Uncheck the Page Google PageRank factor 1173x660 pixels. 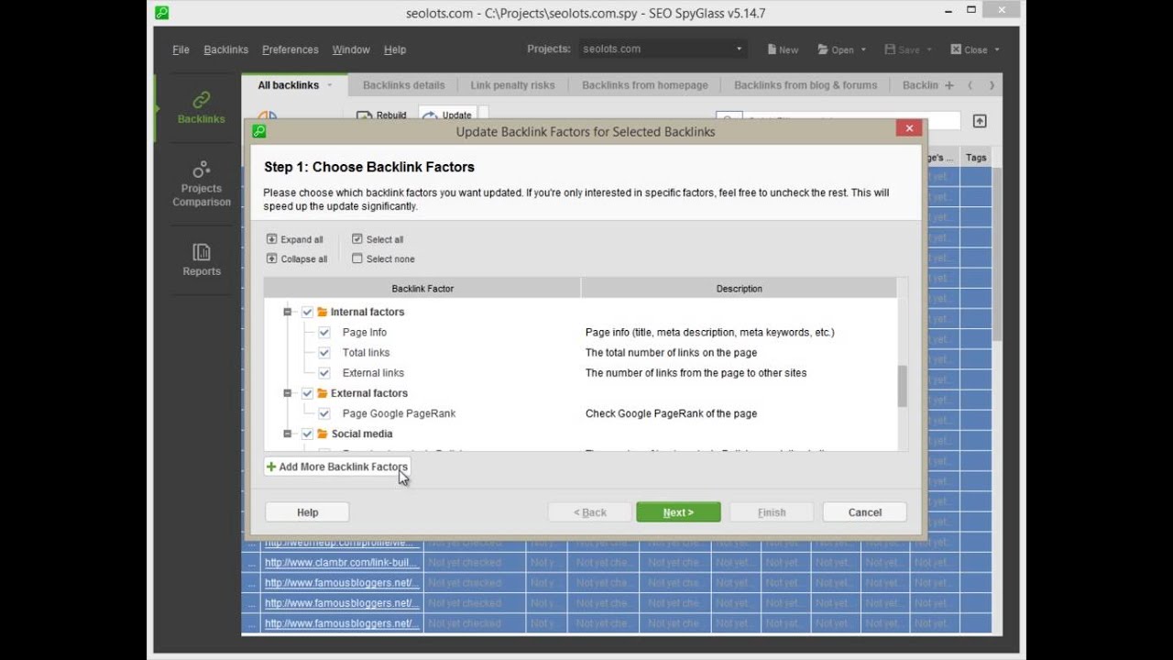coord(324,413)
